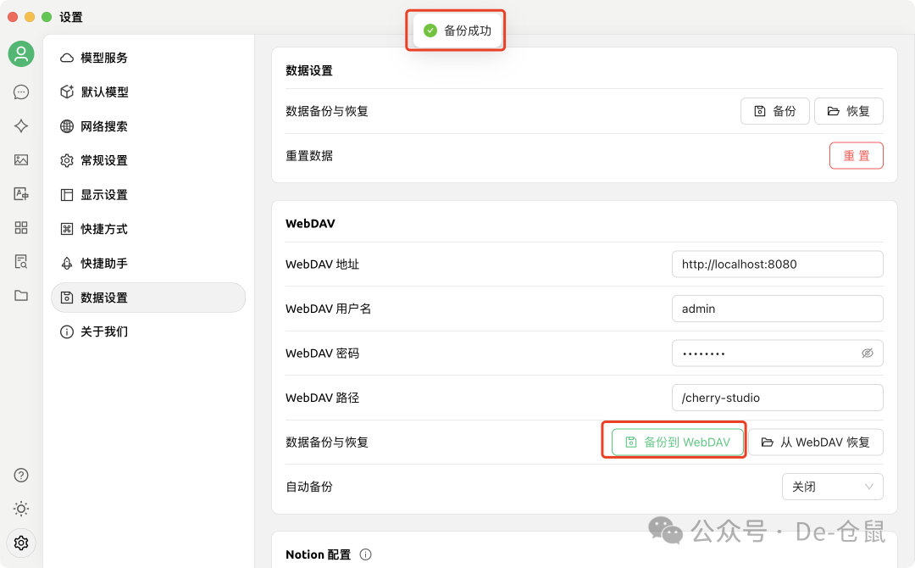Open the image generation icon
Screen dimensions: 915x568
pyautogui.click(x=21, y=160)
